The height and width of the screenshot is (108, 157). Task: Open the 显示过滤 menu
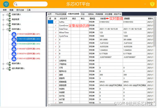[20, 10]
